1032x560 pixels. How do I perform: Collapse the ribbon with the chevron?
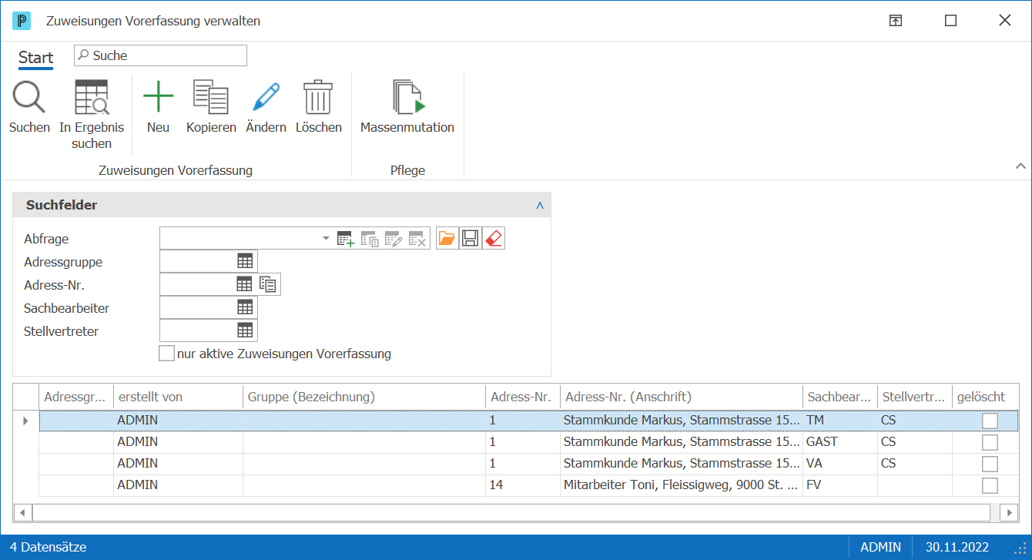[x=1020, y=166]
